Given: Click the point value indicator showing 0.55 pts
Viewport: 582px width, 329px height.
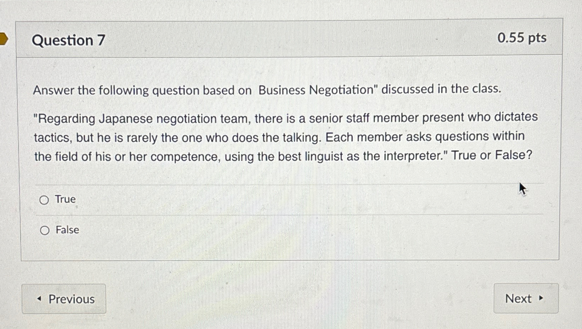Looking at the screenshot, I should 523,38.
